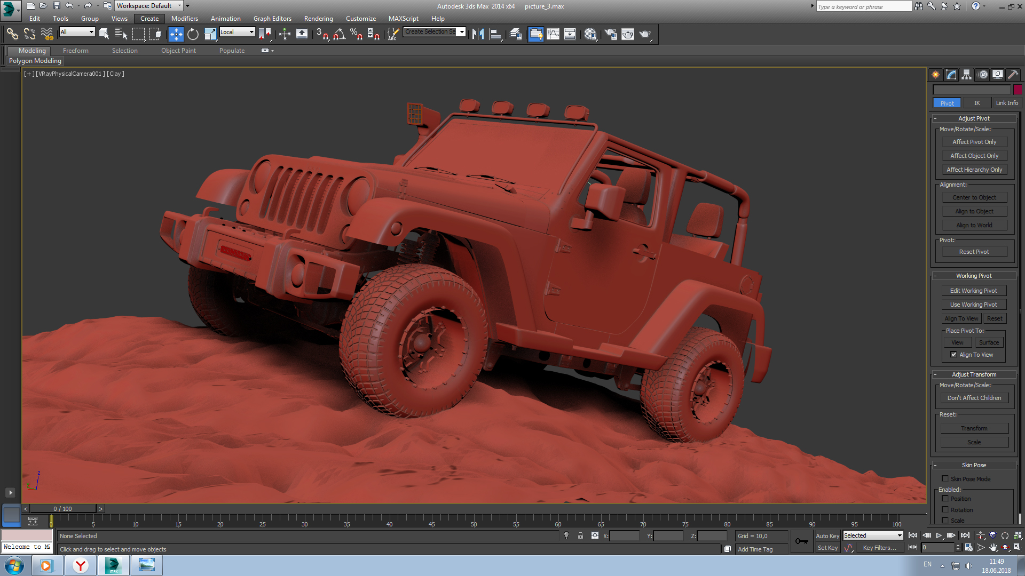The width and height of the screenshot is (1025, 576).
Task: Open the Layer Manager icon
Action: (515, 34)
